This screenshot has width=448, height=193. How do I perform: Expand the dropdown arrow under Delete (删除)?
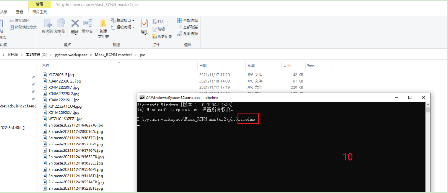pyautogui.click(x=75, y=35)
